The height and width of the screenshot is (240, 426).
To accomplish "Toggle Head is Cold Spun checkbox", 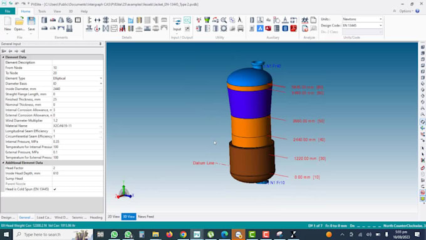I will [x=55, y=189].
